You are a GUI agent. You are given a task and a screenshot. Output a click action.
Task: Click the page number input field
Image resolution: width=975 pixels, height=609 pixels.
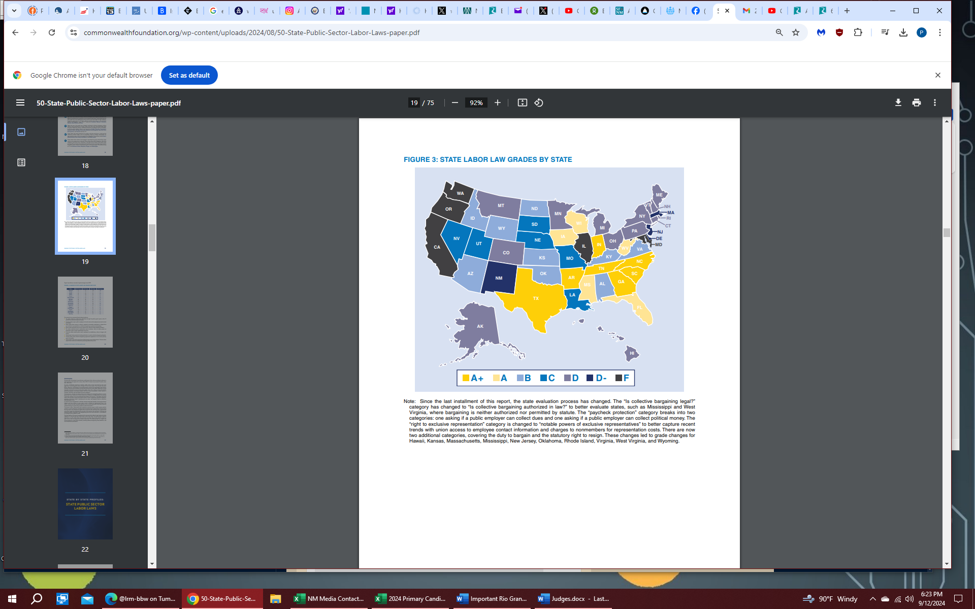[414, 103]
